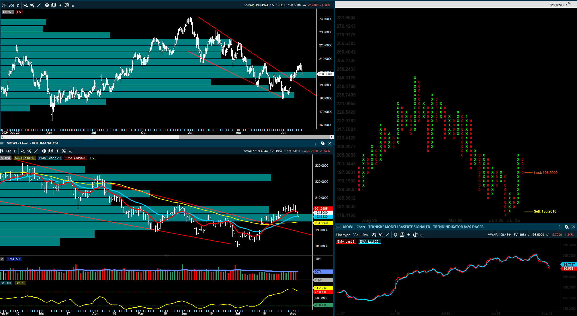Click the layout pages icon in TRENDINDIKATOR toolbar

[x=402, y=235]
